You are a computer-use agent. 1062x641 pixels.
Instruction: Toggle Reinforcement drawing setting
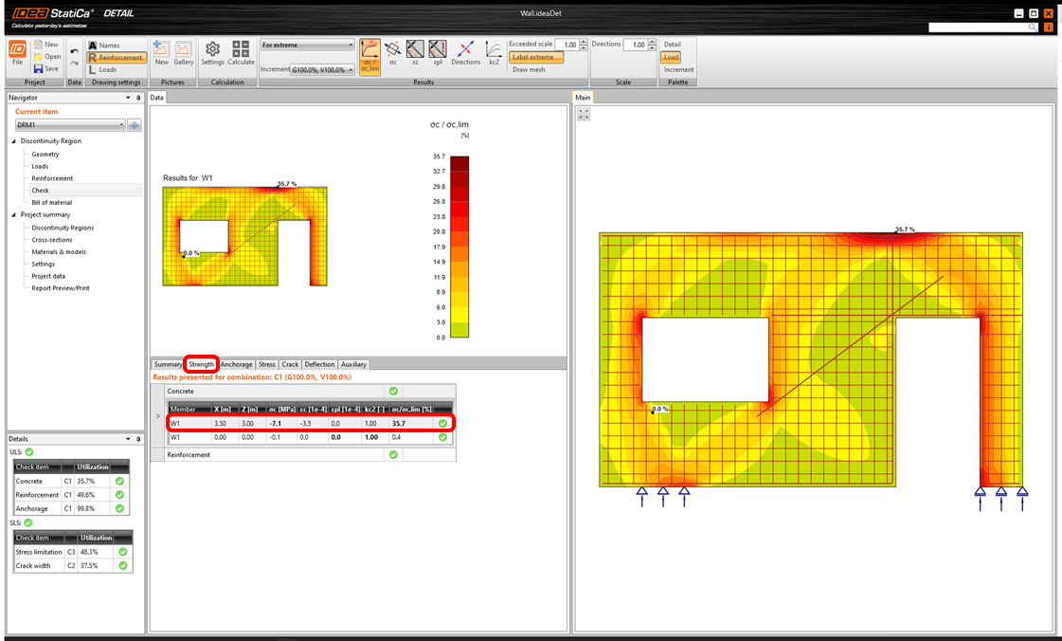116,58
